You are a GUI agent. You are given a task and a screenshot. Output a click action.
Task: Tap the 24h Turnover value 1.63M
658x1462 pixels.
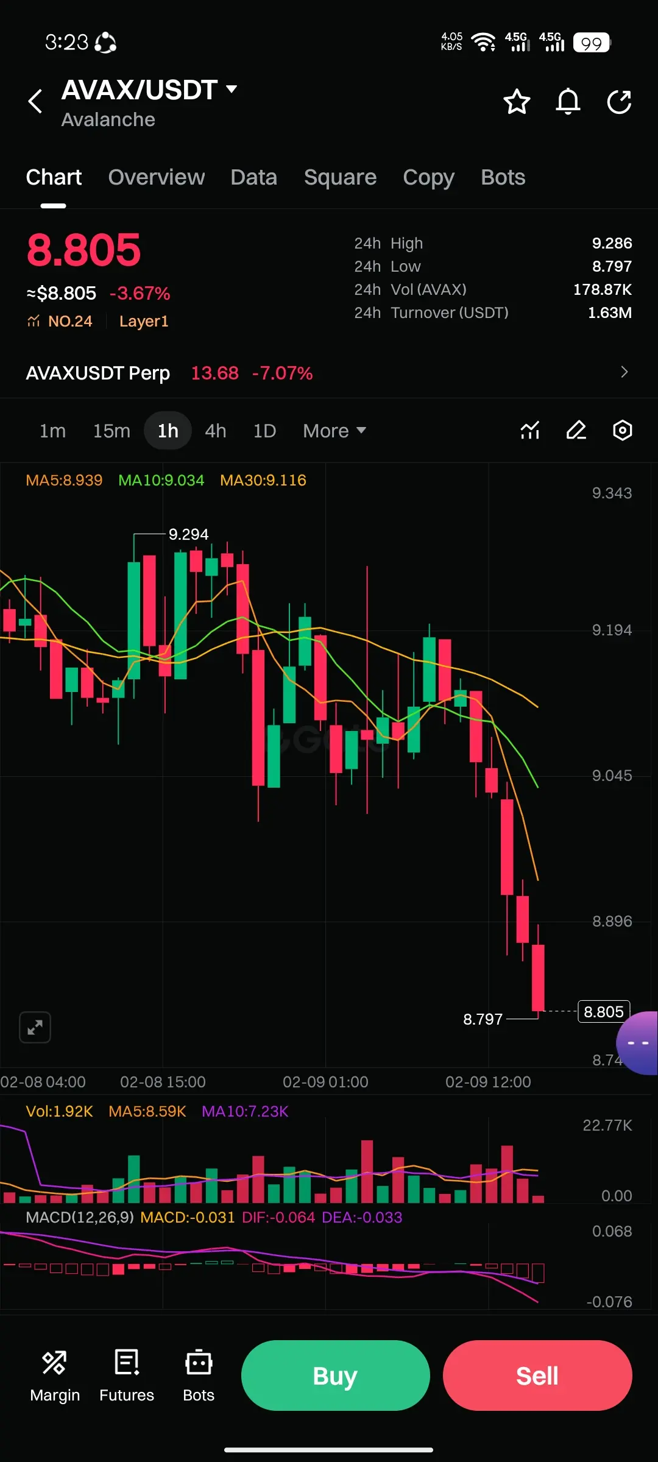coord(610,313)
